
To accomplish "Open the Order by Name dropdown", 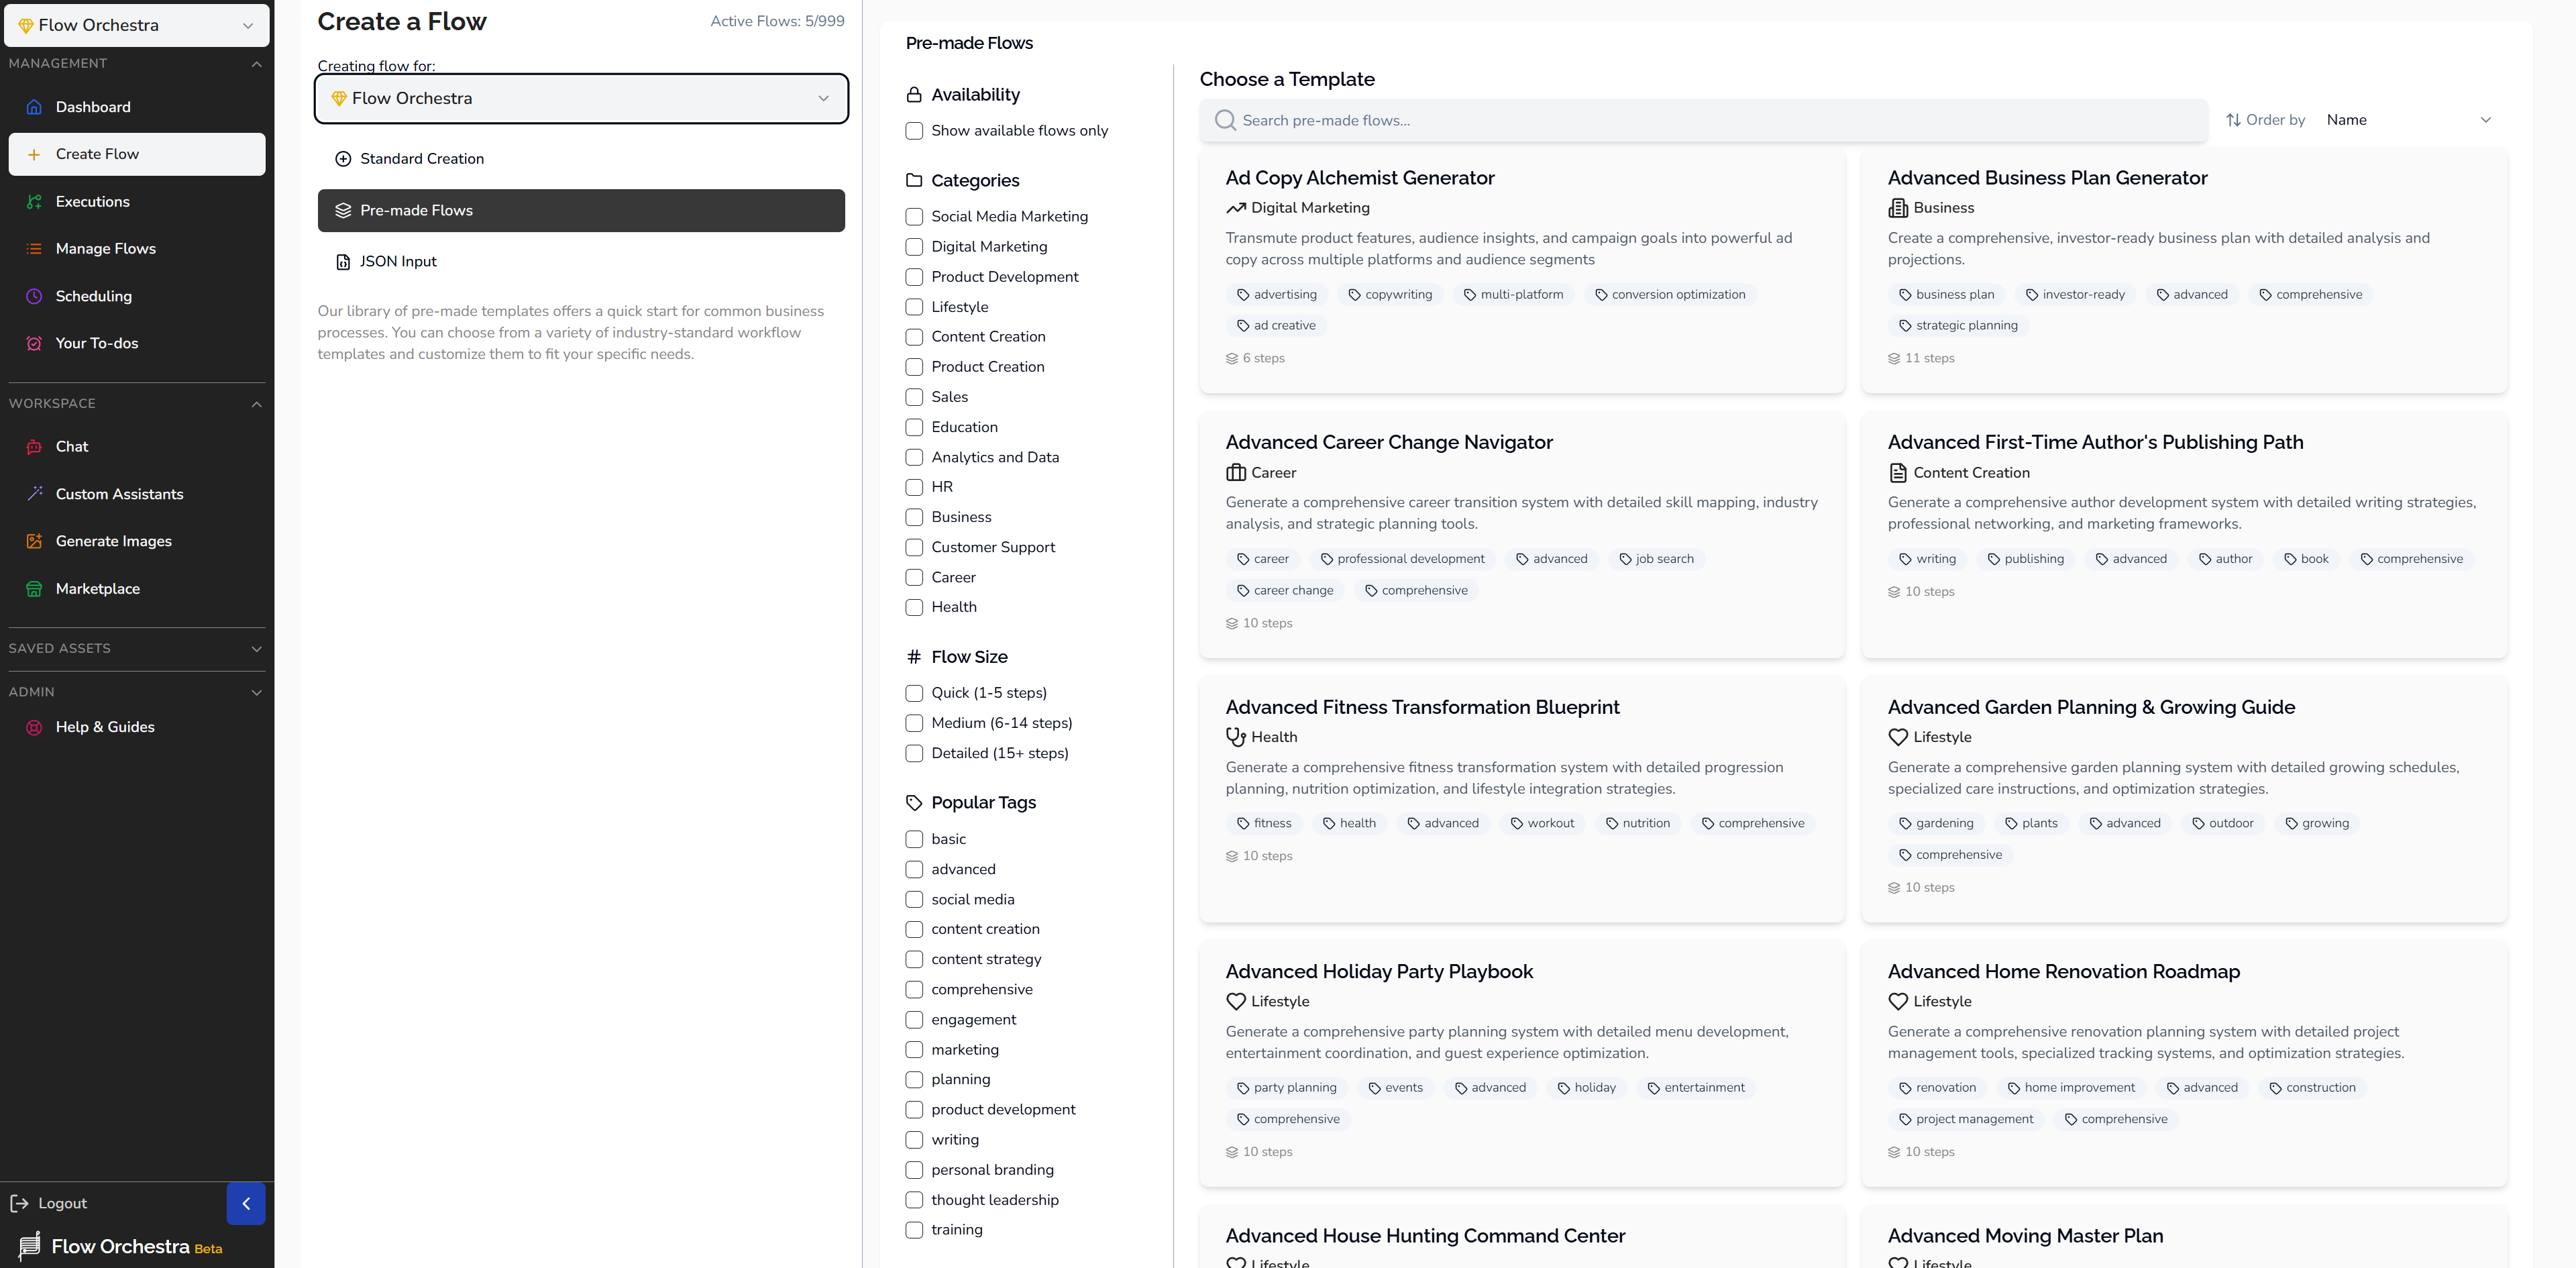I will (2410, 120).
